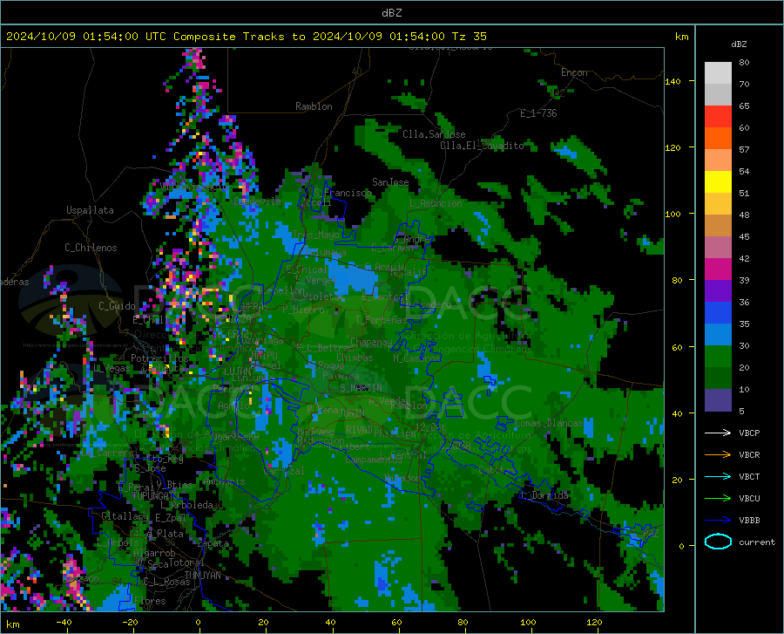Click the 'Tz 35' threshold text
Image resolution: width=784 pixels, height=634 pixels.
click(470, 37)
